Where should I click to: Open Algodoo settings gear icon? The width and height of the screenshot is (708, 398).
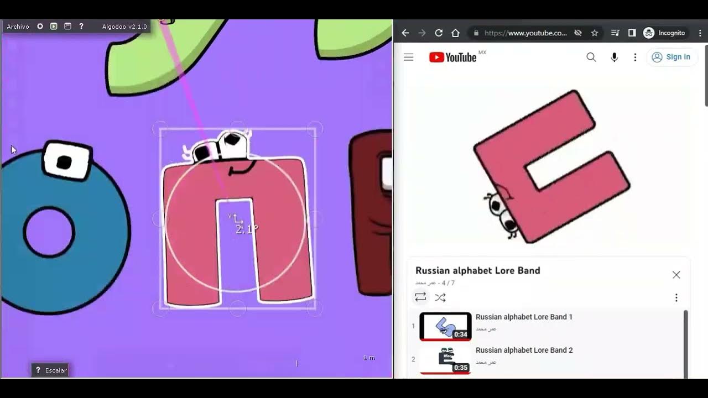pyautogui.click(x=40, y=27)
